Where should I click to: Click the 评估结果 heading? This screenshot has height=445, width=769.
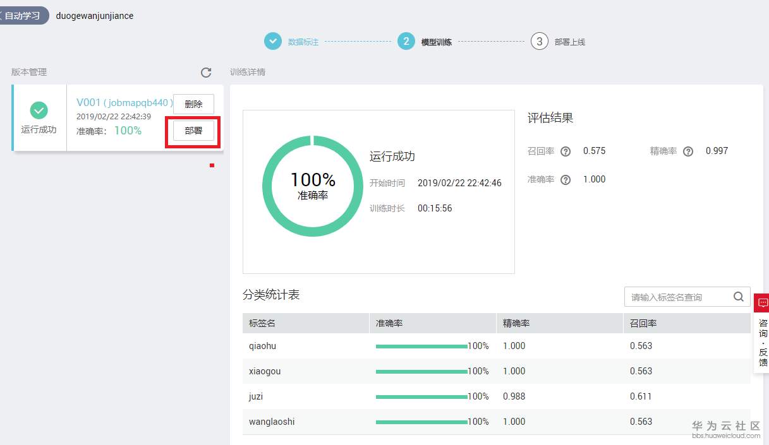pyautogui.click(x=550, y=118)
